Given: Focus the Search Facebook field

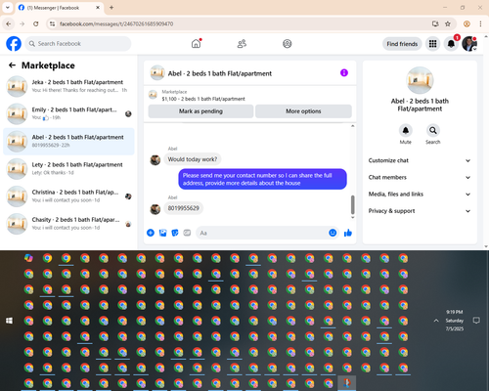Looking at the screenshot, I should click(78, 44).
